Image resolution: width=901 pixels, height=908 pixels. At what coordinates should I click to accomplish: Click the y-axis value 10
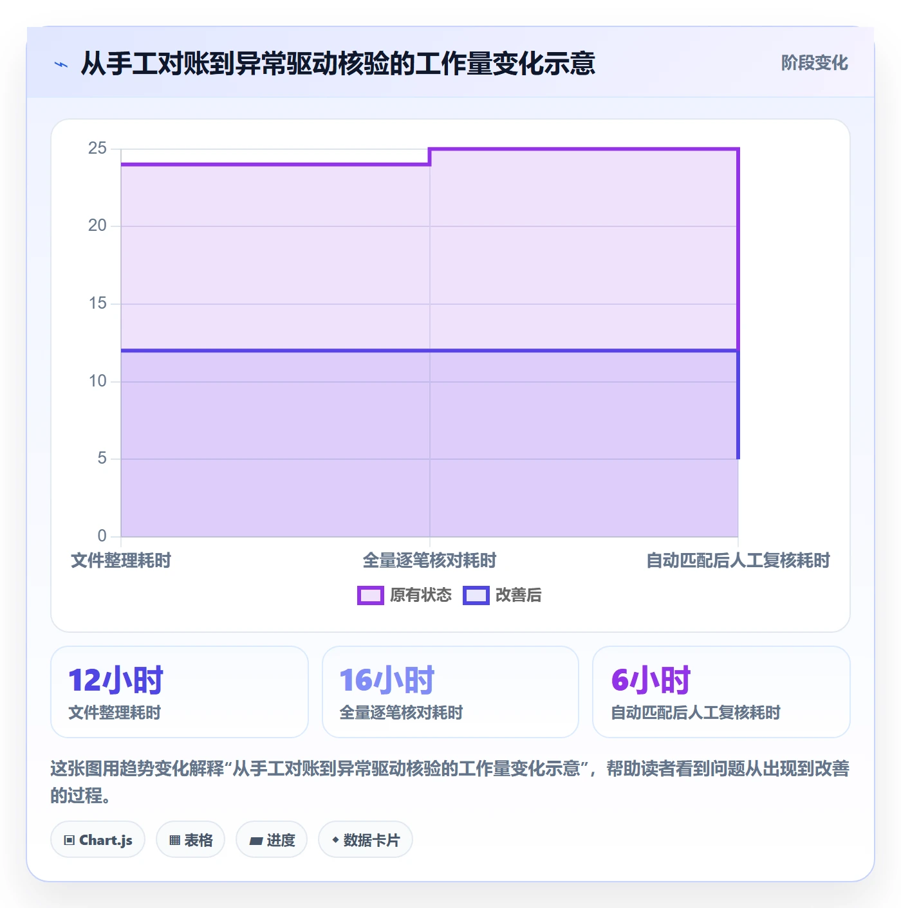coord(98,381)
